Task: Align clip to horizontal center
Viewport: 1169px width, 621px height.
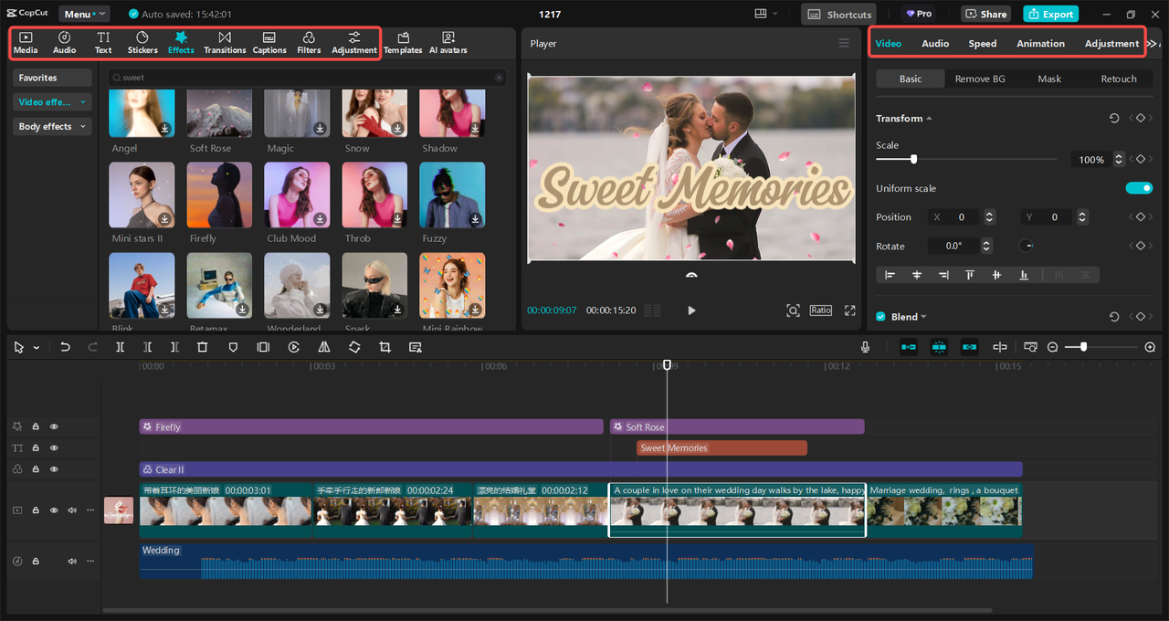Action: [917, 275]
